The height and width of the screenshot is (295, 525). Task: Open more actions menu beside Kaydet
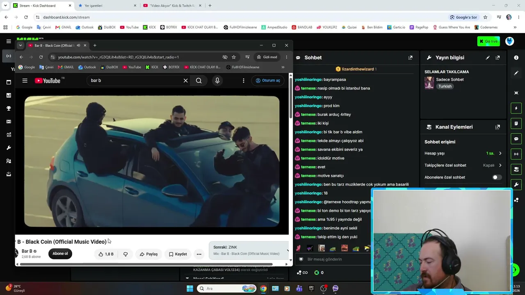(x=199, y=254)
